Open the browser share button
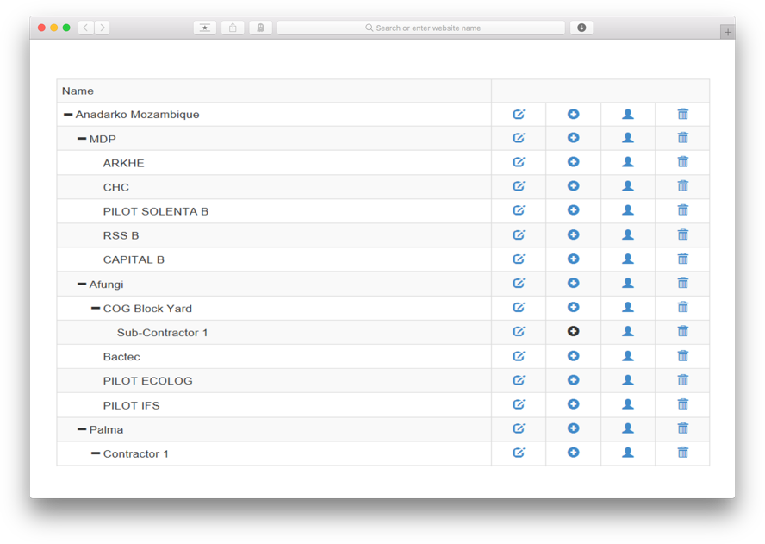765x544 pixels. [233, 28]
